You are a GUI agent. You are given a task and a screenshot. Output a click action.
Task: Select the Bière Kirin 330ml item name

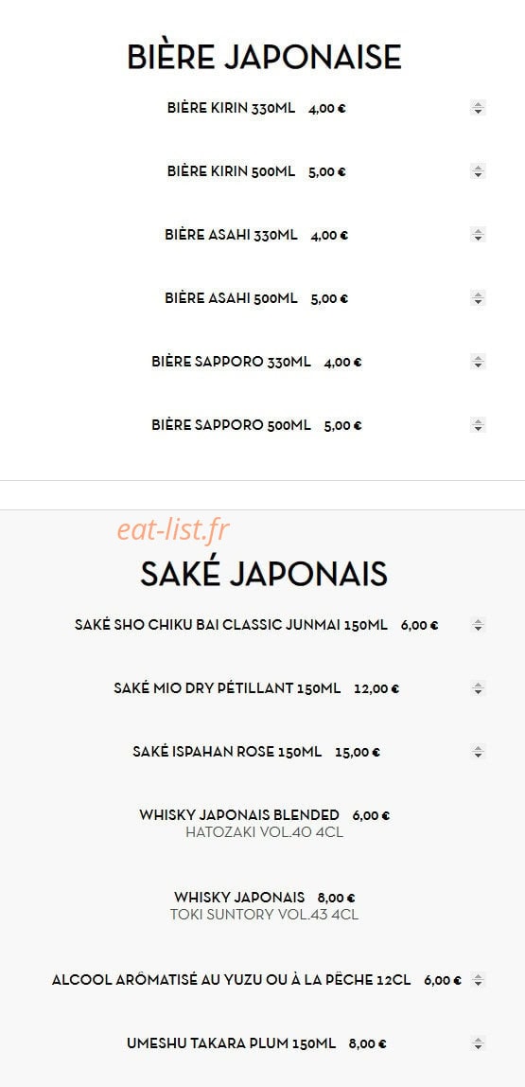coord(232,108)
